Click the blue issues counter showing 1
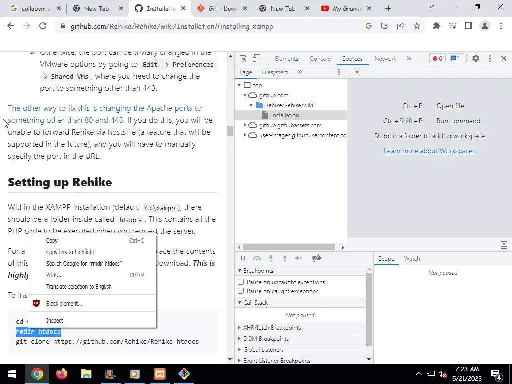The width and height of the screenshot is (512, 384). (455, 59)
